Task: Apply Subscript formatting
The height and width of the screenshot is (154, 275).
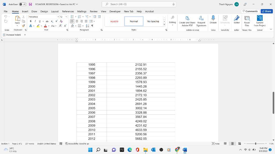Action: [52, 21]
